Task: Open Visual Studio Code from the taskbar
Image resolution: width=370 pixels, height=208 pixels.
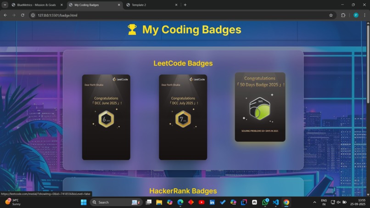Action: [275, 202]
